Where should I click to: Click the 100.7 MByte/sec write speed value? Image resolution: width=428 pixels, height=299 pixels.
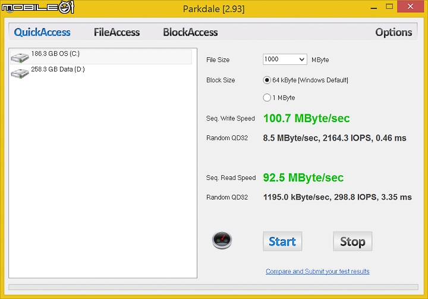tap(306, 119)
